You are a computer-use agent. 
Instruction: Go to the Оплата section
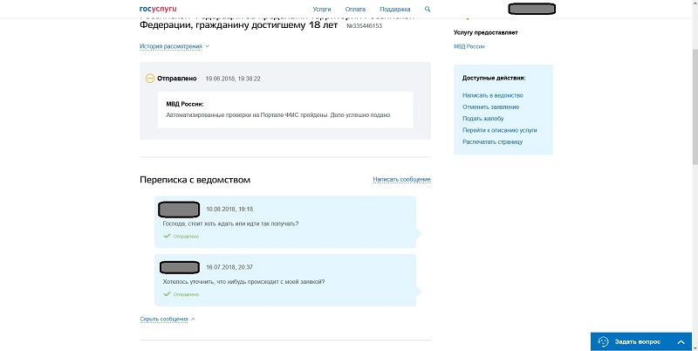(356, 9)
